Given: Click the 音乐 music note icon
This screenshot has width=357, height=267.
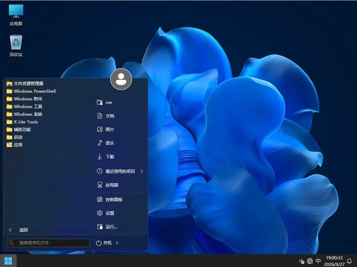Looking at the screenshot, I should point(100,143).
